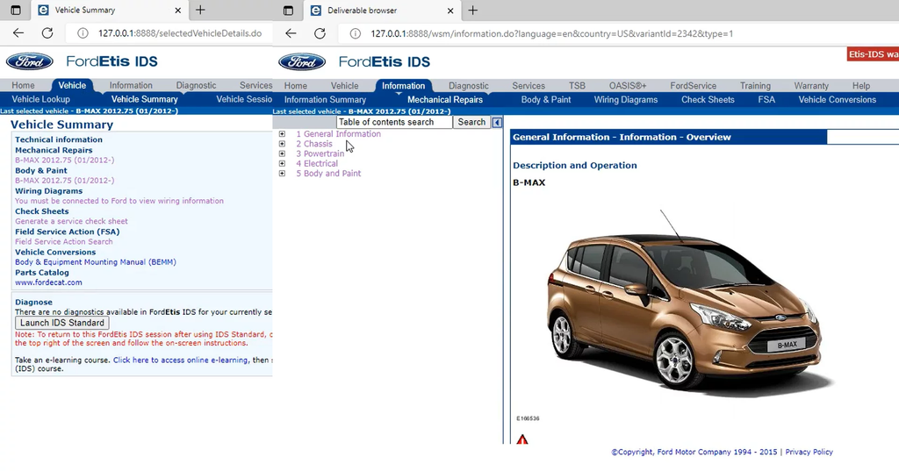Viewport: 899px width, 471px height.
Task: Click the Ford logo in left window
Action: pyautogui.click(x=29, y=61)
